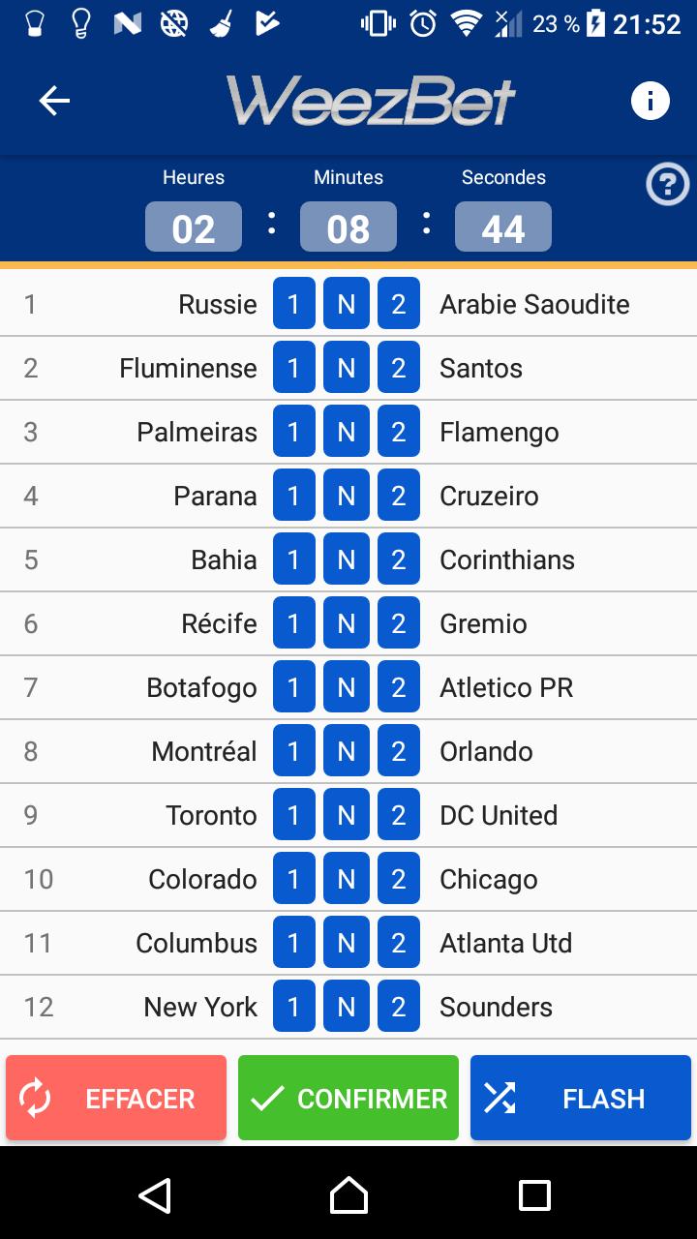Select 2 for Toronto vs DC United
This screenshot has height=1239, width=697.
coord(399,815)
